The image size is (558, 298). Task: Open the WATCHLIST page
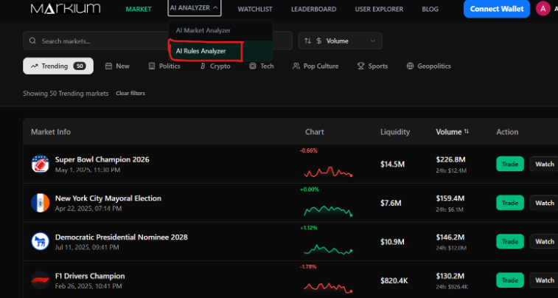point(255,10)
